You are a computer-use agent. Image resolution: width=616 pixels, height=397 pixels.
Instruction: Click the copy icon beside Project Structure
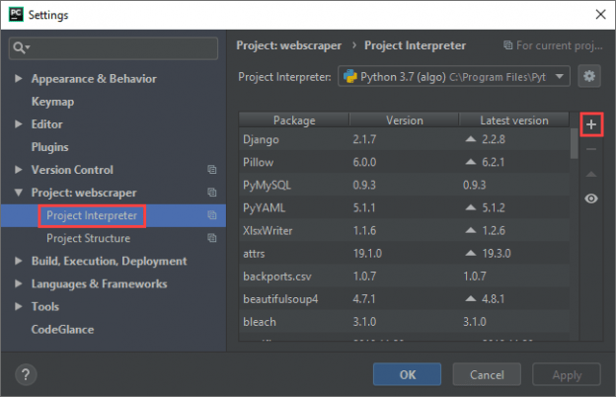coord(211,238)
